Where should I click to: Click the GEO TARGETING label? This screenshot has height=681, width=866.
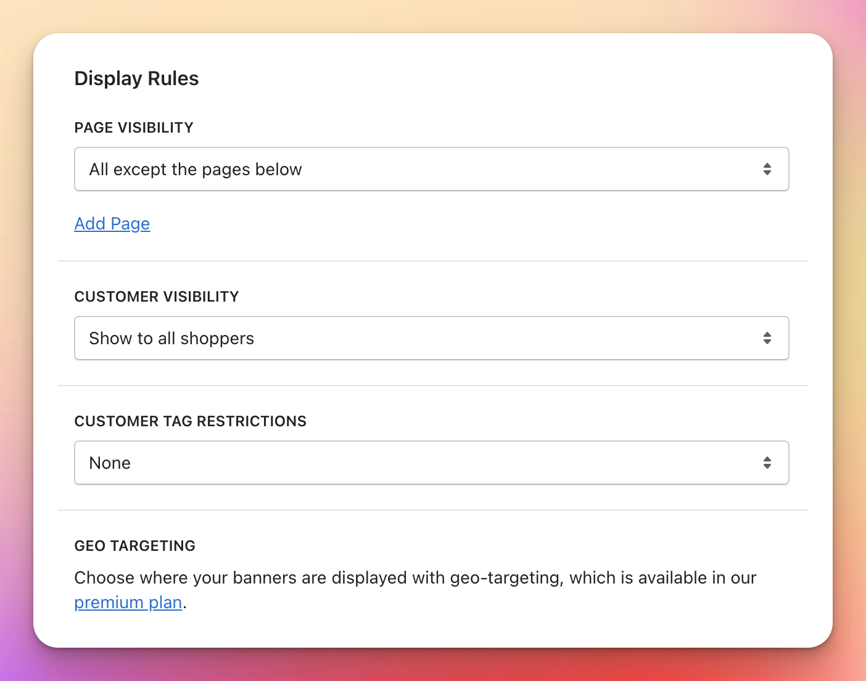coord(135,546)
